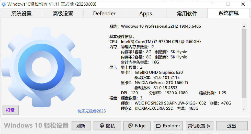
Task: Click the scrollbar up arrow in the info panel
Action: [x=244, y=26]
